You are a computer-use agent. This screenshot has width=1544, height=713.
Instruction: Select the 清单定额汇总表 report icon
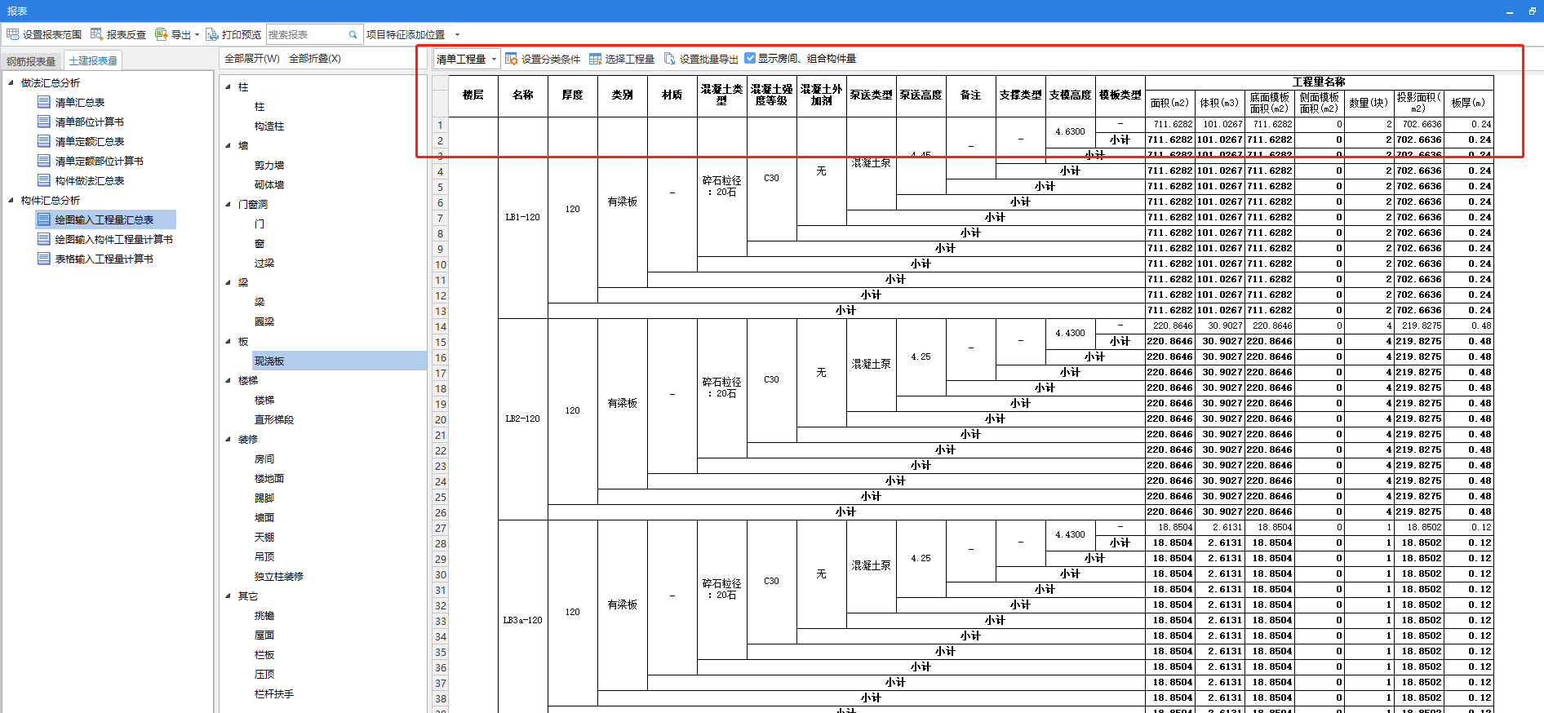pos(44,141)
